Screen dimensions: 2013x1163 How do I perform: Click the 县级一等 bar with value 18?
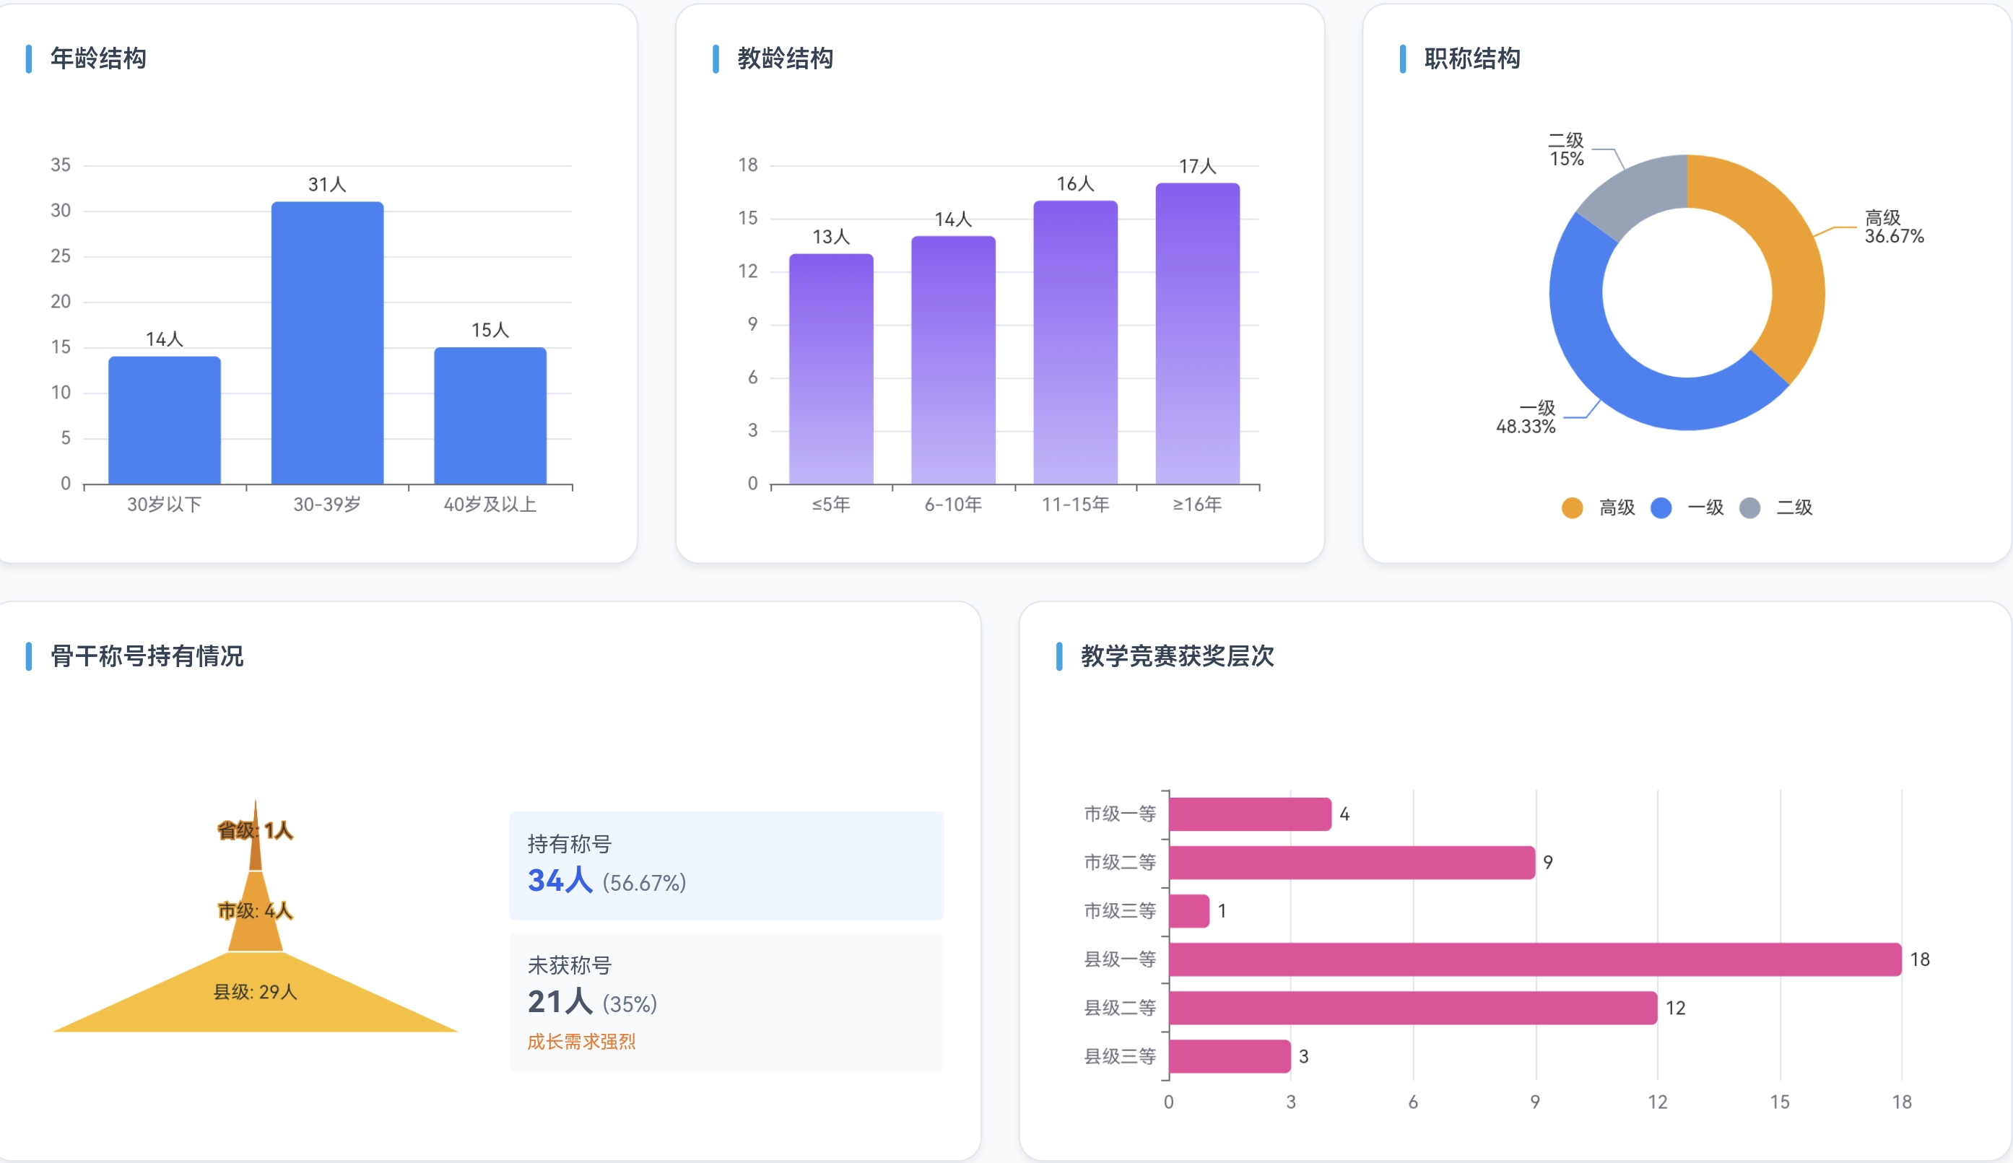pos(1534,959)
